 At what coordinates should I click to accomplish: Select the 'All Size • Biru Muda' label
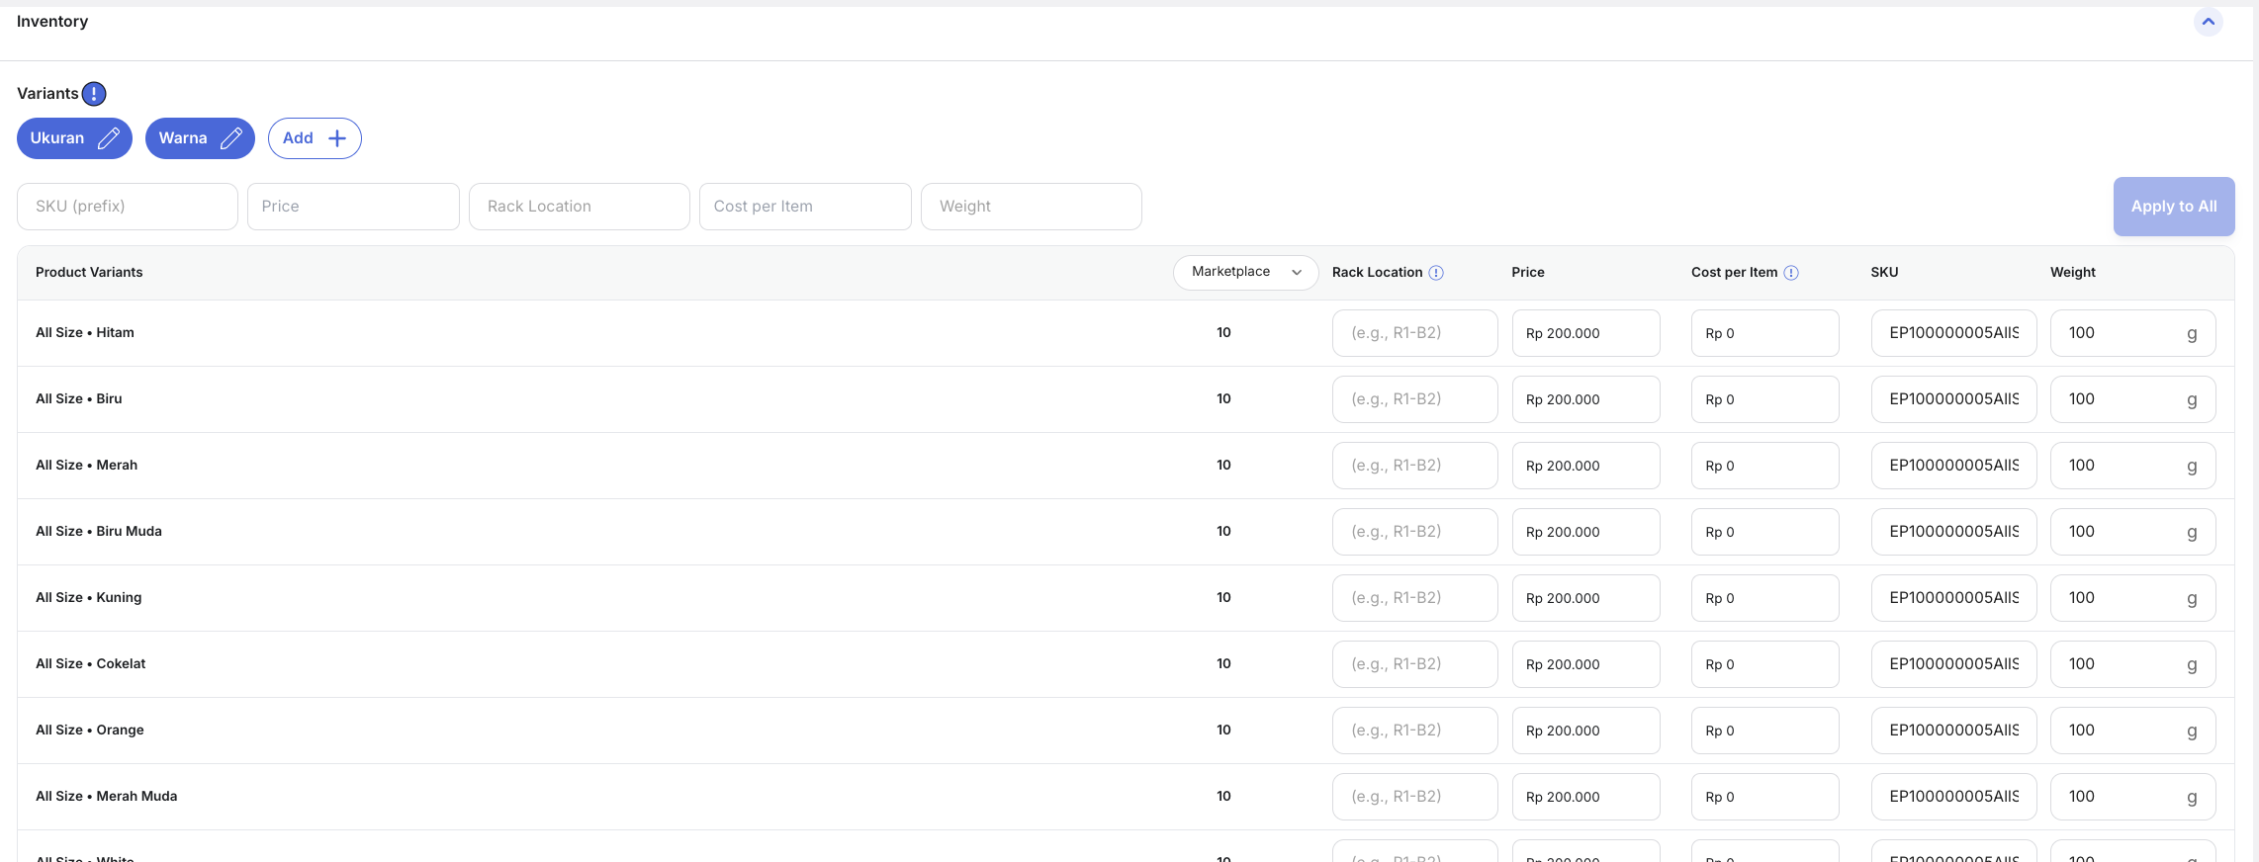(99, 532)
